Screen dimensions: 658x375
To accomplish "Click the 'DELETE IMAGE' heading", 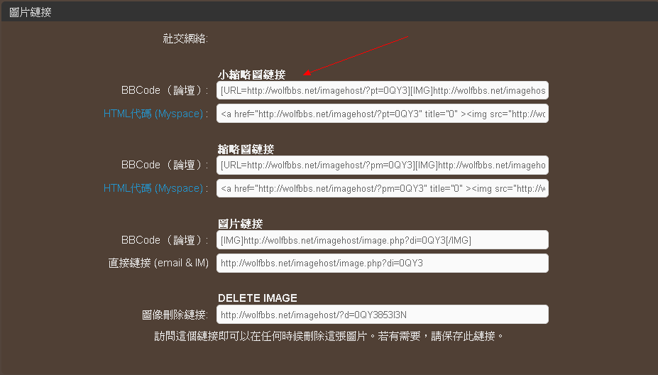I will [258, 298].
